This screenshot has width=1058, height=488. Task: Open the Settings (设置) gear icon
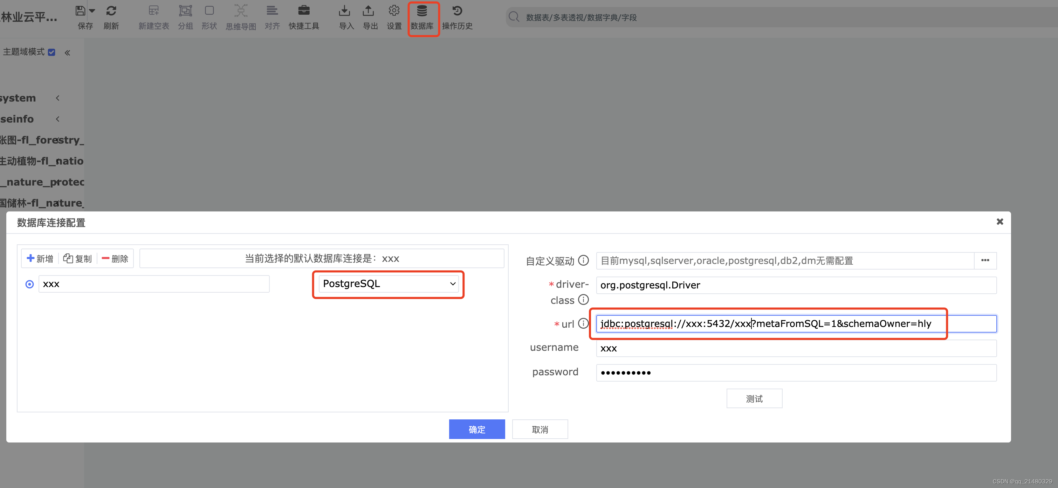[x=394, y=11]
